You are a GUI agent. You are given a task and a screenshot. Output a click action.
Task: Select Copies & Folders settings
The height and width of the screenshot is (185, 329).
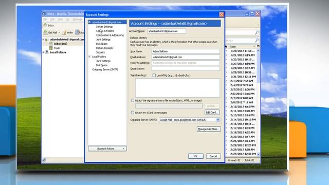pos(105,31)
